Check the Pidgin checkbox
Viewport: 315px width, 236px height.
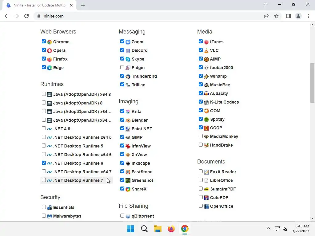(122, 67)
